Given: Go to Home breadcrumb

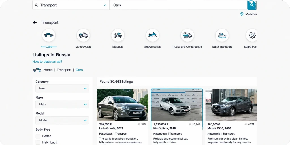Looking at the screenshot, I should [48, 70].
